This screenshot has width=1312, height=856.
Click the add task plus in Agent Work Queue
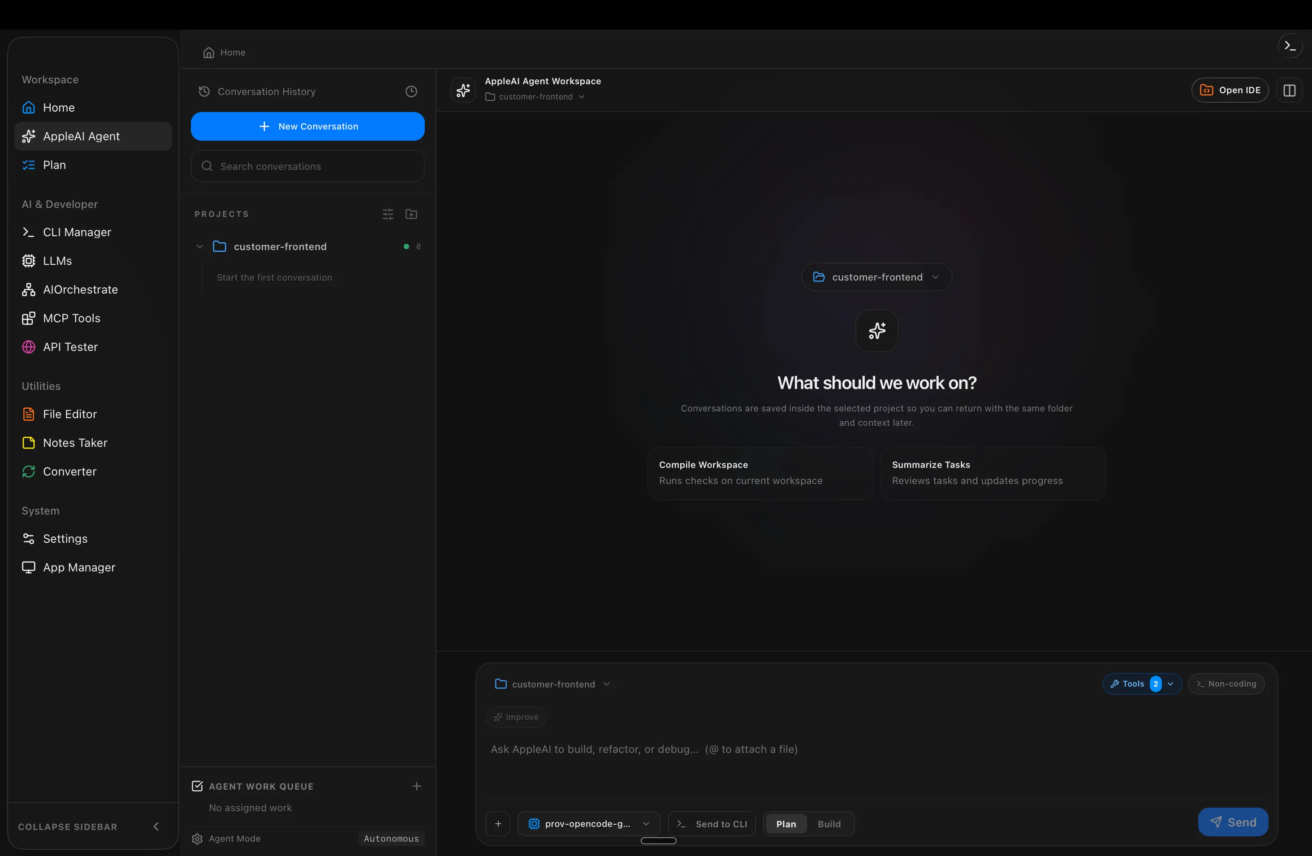(x=416, y=786)
